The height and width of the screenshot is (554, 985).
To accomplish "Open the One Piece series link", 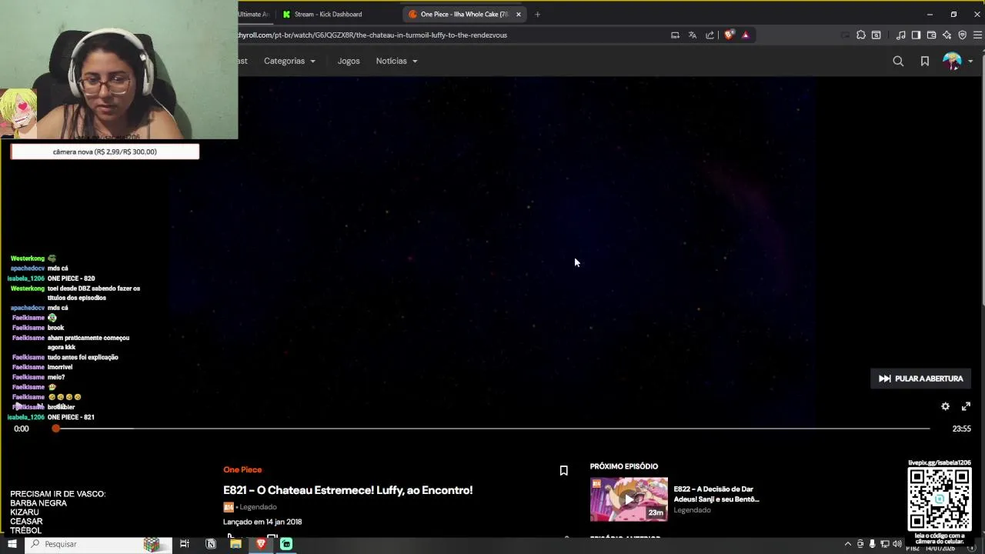I will pyautogui.click(x=242, y=469).
